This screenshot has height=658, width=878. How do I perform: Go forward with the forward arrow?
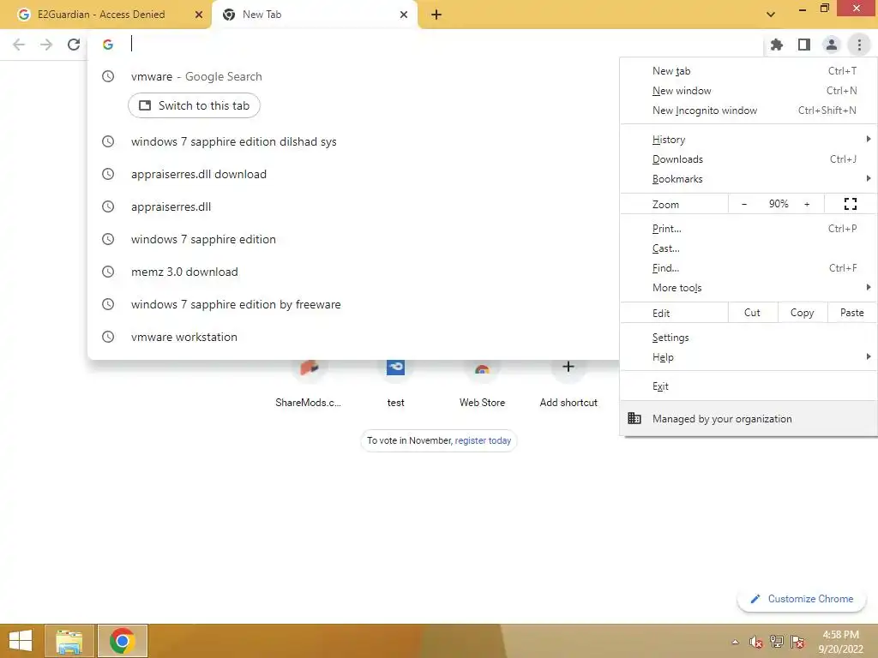click(46, 45)
